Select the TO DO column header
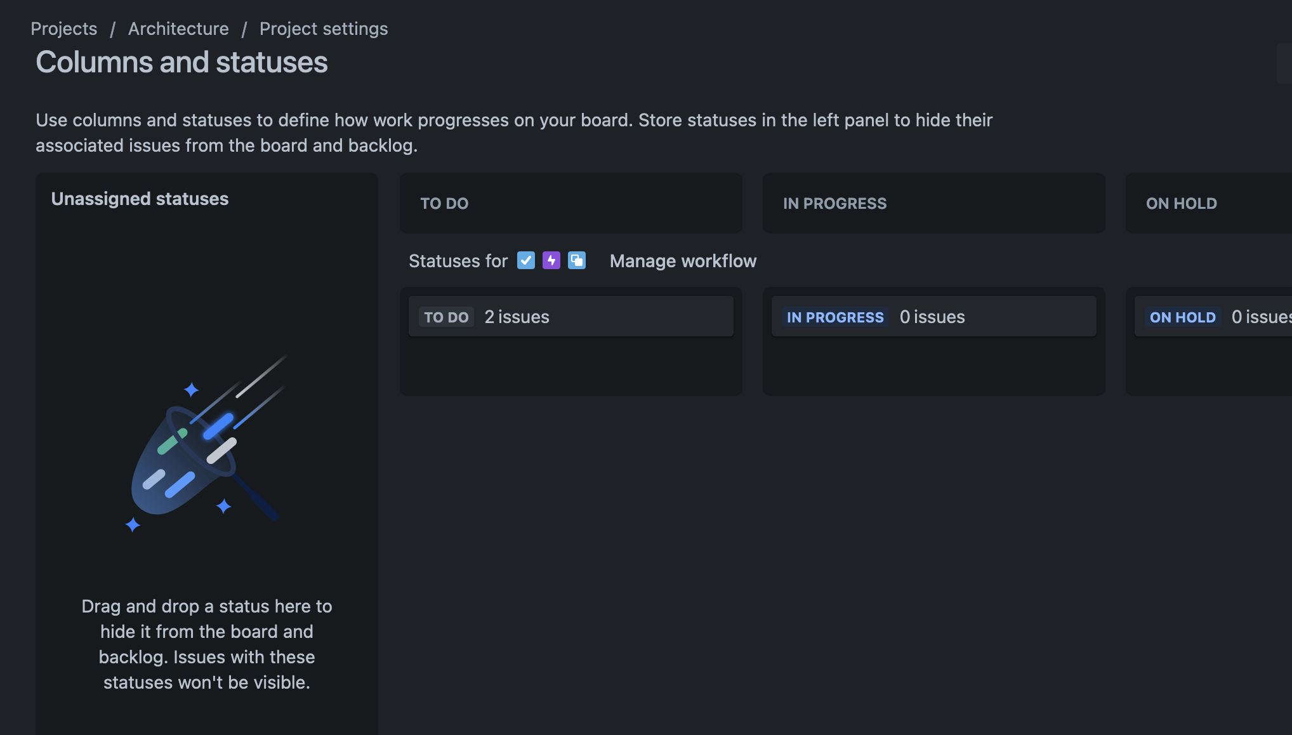 [x=571, y=203]
